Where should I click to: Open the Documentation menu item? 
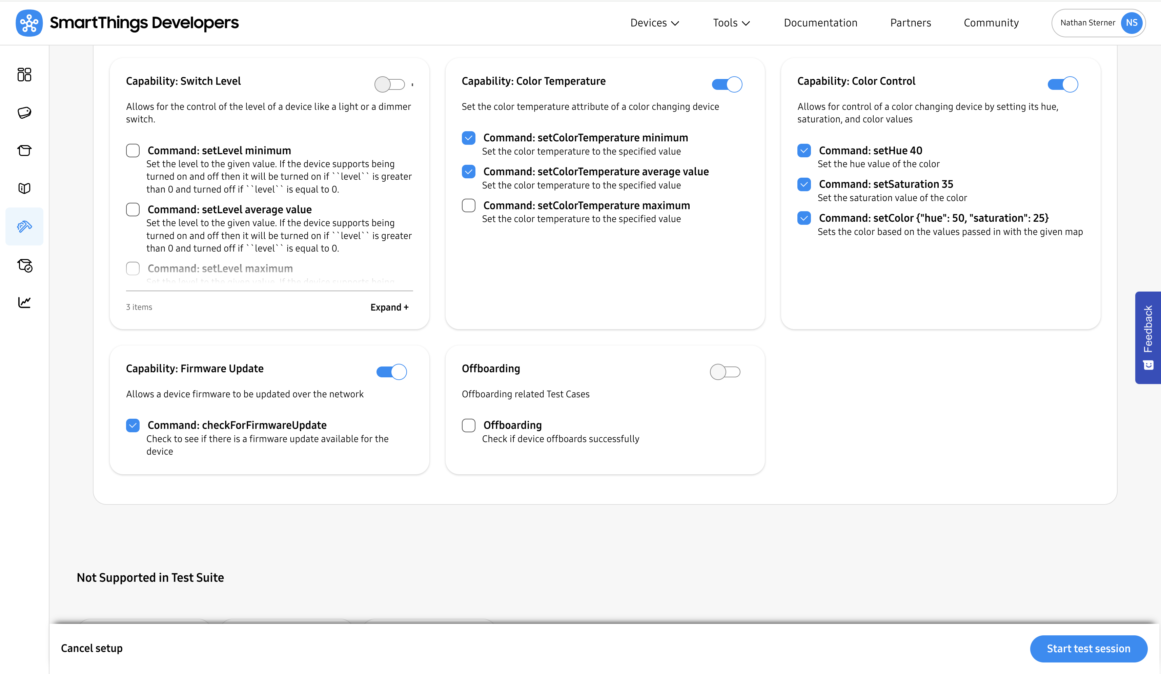820,23
